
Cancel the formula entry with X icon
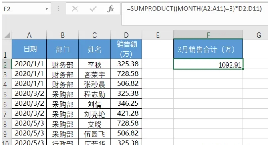pos(75,9)
